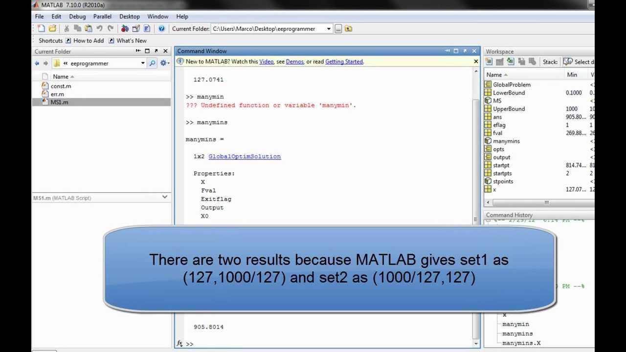The height and width of the screenshot is (352, 626).
Task: Open the GUIDE toolbar icon
Action: pyautogui.click(x=136, y=29)
